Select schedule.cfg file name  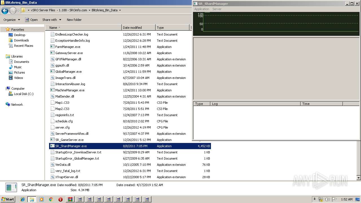64,121
